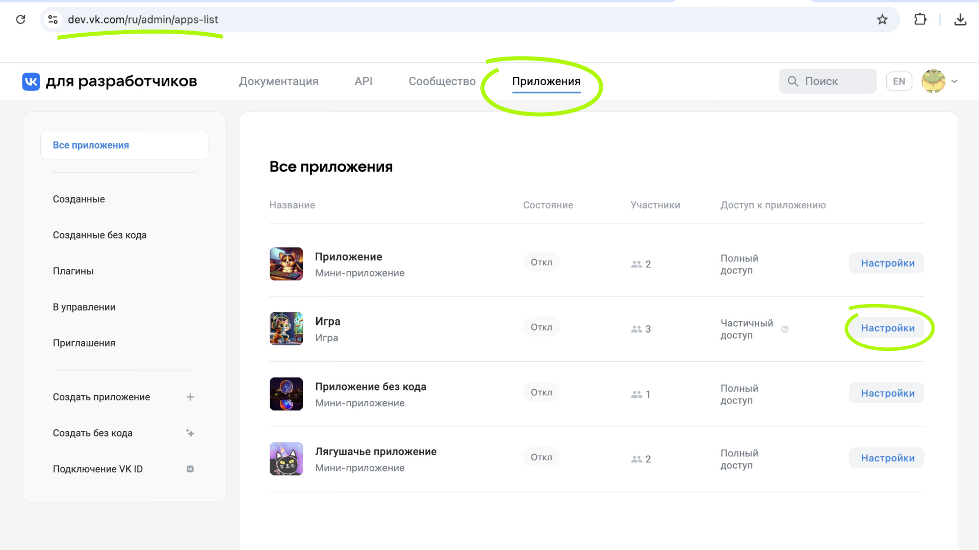Switch language with EN toggle
Image resolution: width=979 pixels, height=550 pixels.
point(899,81)
